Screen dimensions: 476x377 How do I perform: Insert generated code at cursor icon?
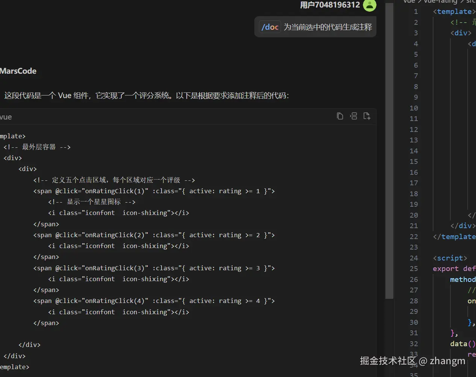(354, 116)
